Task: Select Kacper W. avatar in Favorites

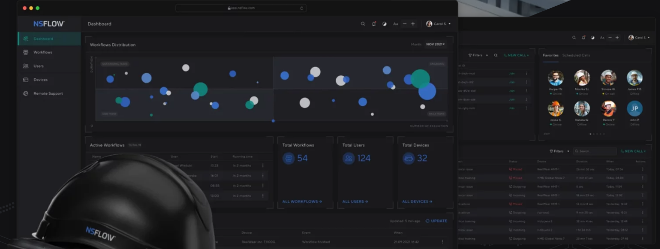Action: pyautogui.click(x=556, y=78)
